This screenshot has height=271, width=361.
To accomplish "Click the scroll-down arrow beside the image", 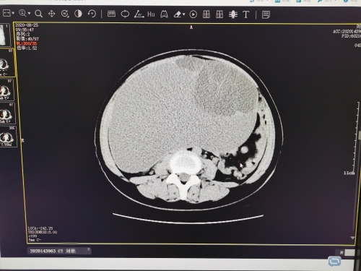I will pyautogui.click(x=352, y=238).
